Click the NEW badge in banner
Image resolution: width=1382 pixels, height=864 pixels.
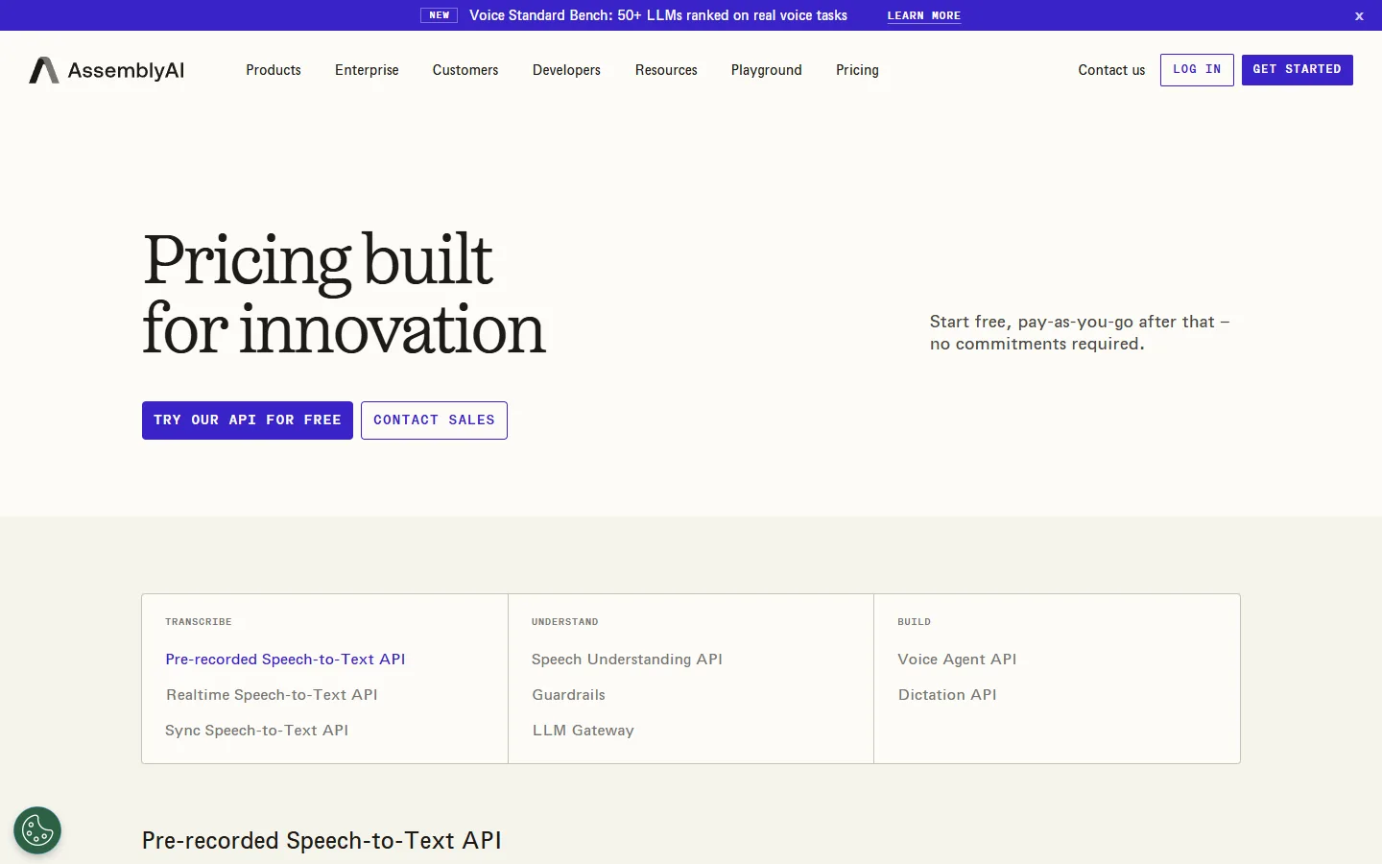[x=440, y=15]
